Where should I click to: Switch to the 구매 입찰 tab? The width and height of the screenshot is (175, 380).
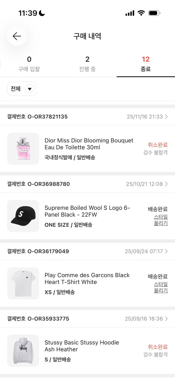(29, 64)
